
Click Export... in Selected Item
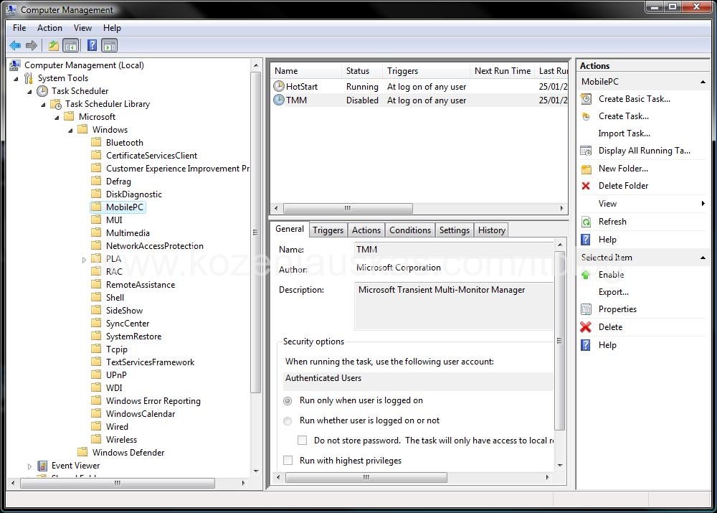[613, 292]
